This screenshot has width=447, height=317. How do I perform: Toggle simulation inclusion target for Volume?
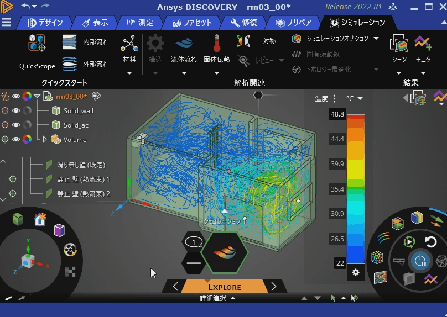click(x=5, y=139)
